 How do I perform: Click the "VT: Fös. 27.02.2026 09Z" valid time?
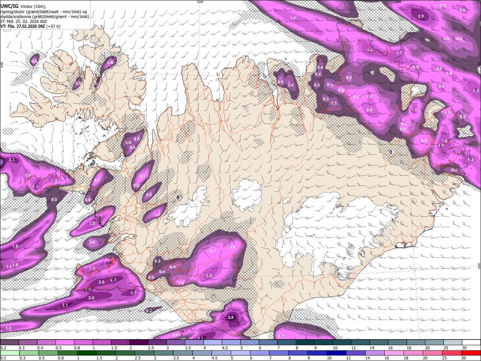[x=23, y=27]
